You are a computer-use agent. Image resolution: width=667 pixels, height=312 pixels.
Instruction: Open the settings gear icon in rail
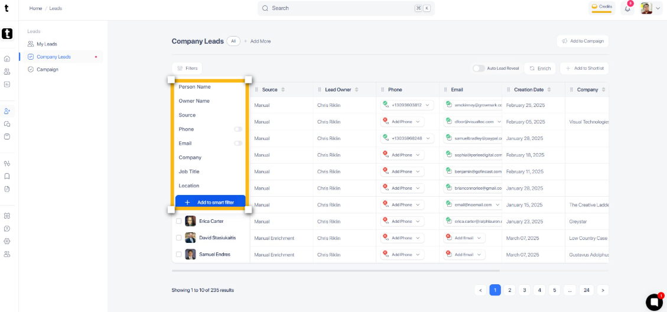pos(7,241)
